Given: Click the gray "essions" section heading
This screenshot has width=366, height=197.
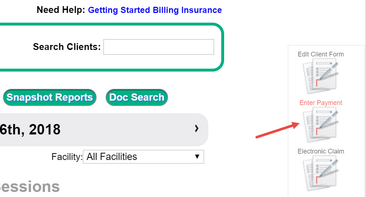Looking at the screenshot, I should click(x=30, y=187).
